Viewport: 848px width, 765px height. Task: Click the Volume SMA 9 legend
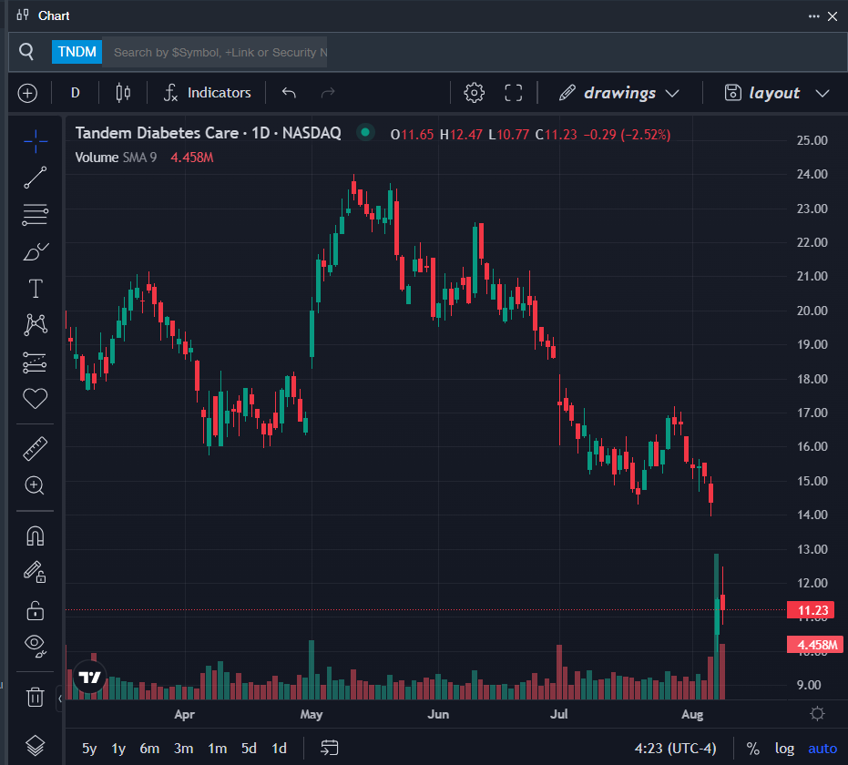pos(116,158)
